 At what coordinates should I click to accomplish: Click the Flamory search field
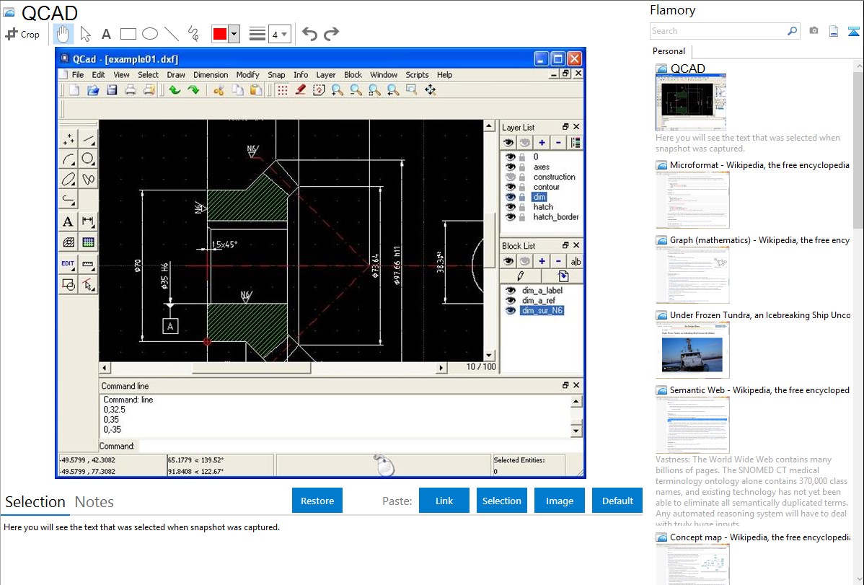coord(718,31)
